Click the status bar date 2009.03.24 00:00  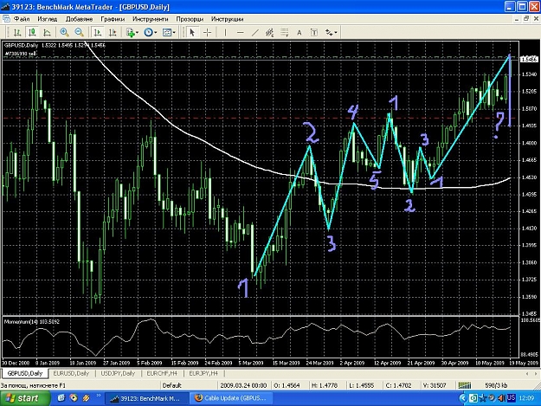pos(243,385)
